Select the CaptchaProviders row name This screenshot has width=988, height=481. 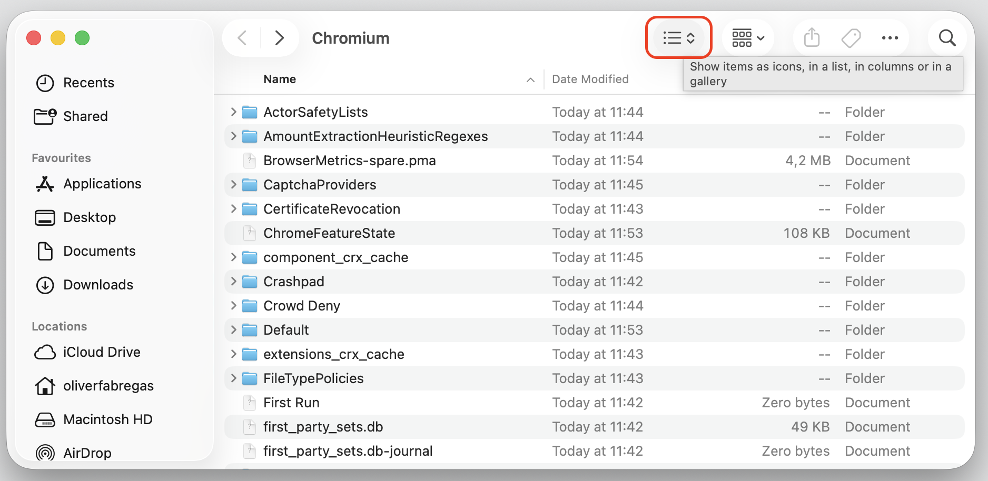click(320, 185)
